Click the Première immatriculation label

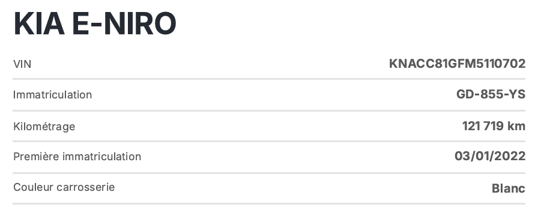pyautogui.click(x=77, y=157)
